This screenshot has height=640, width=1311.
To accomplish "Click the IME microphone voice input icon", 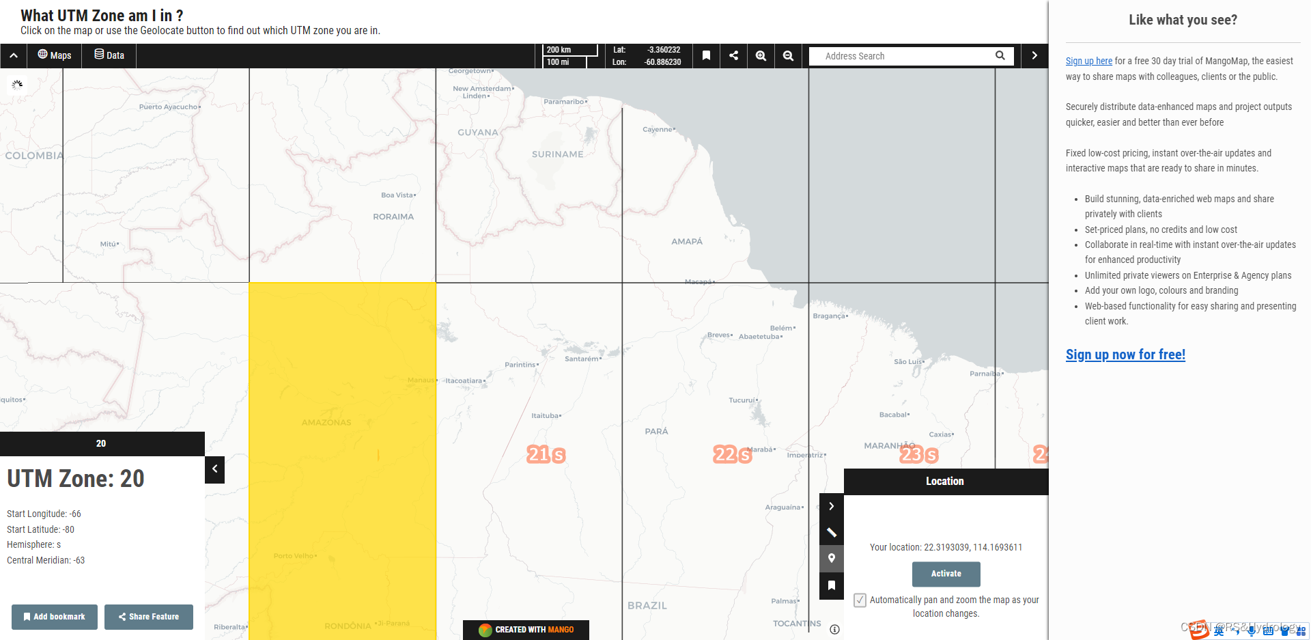I will (x=1252, y=630).
